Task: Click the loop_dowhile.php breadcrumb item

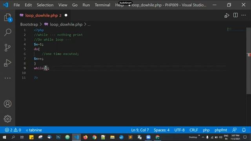Action: pyautogui.click(x=66, y=24)
